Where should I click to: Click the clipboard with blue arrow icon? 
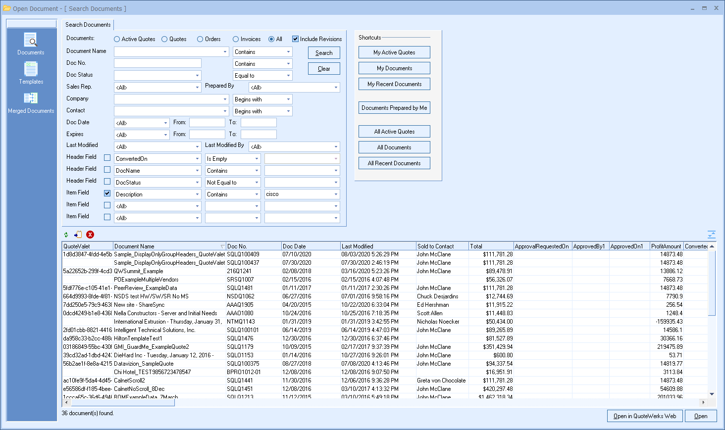pyautogui.click(x=78, y=235)
